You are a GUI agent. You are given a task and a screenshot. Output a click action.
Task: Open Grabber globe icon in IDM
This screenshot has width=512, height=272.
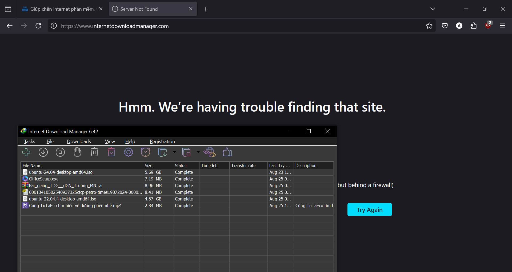pos(210,152)
